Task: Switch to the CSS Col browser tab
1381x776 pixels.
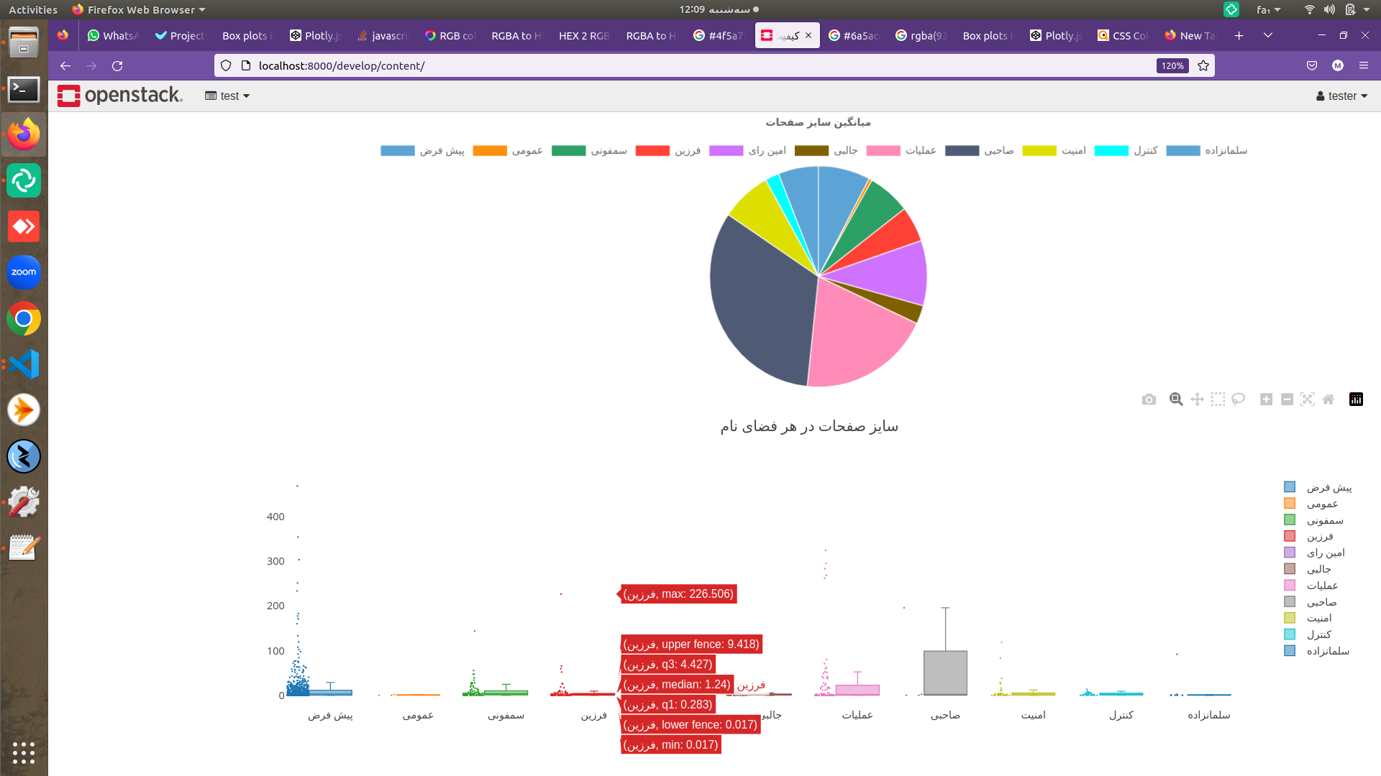Action: (x=1123, y=35)
